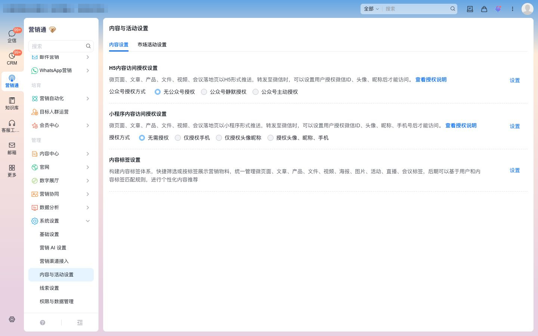This screenshot has width=538, height=336.
Task: Expand WhatsApp营销 menu chevron
Action: [x=88, y=71]
